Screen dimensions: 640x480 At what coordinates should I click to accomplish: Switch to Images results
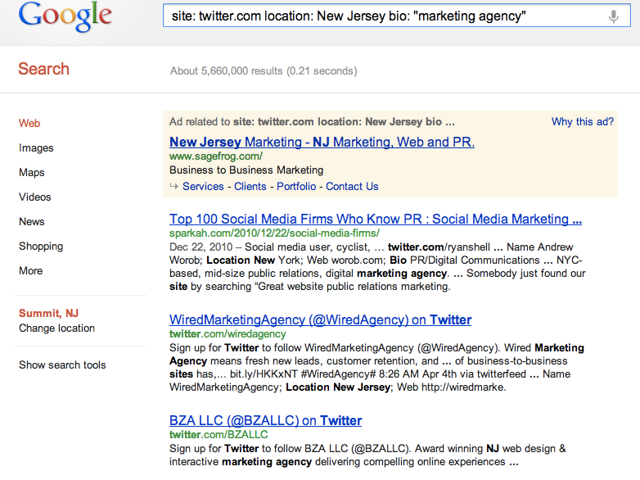pos(36,148)
